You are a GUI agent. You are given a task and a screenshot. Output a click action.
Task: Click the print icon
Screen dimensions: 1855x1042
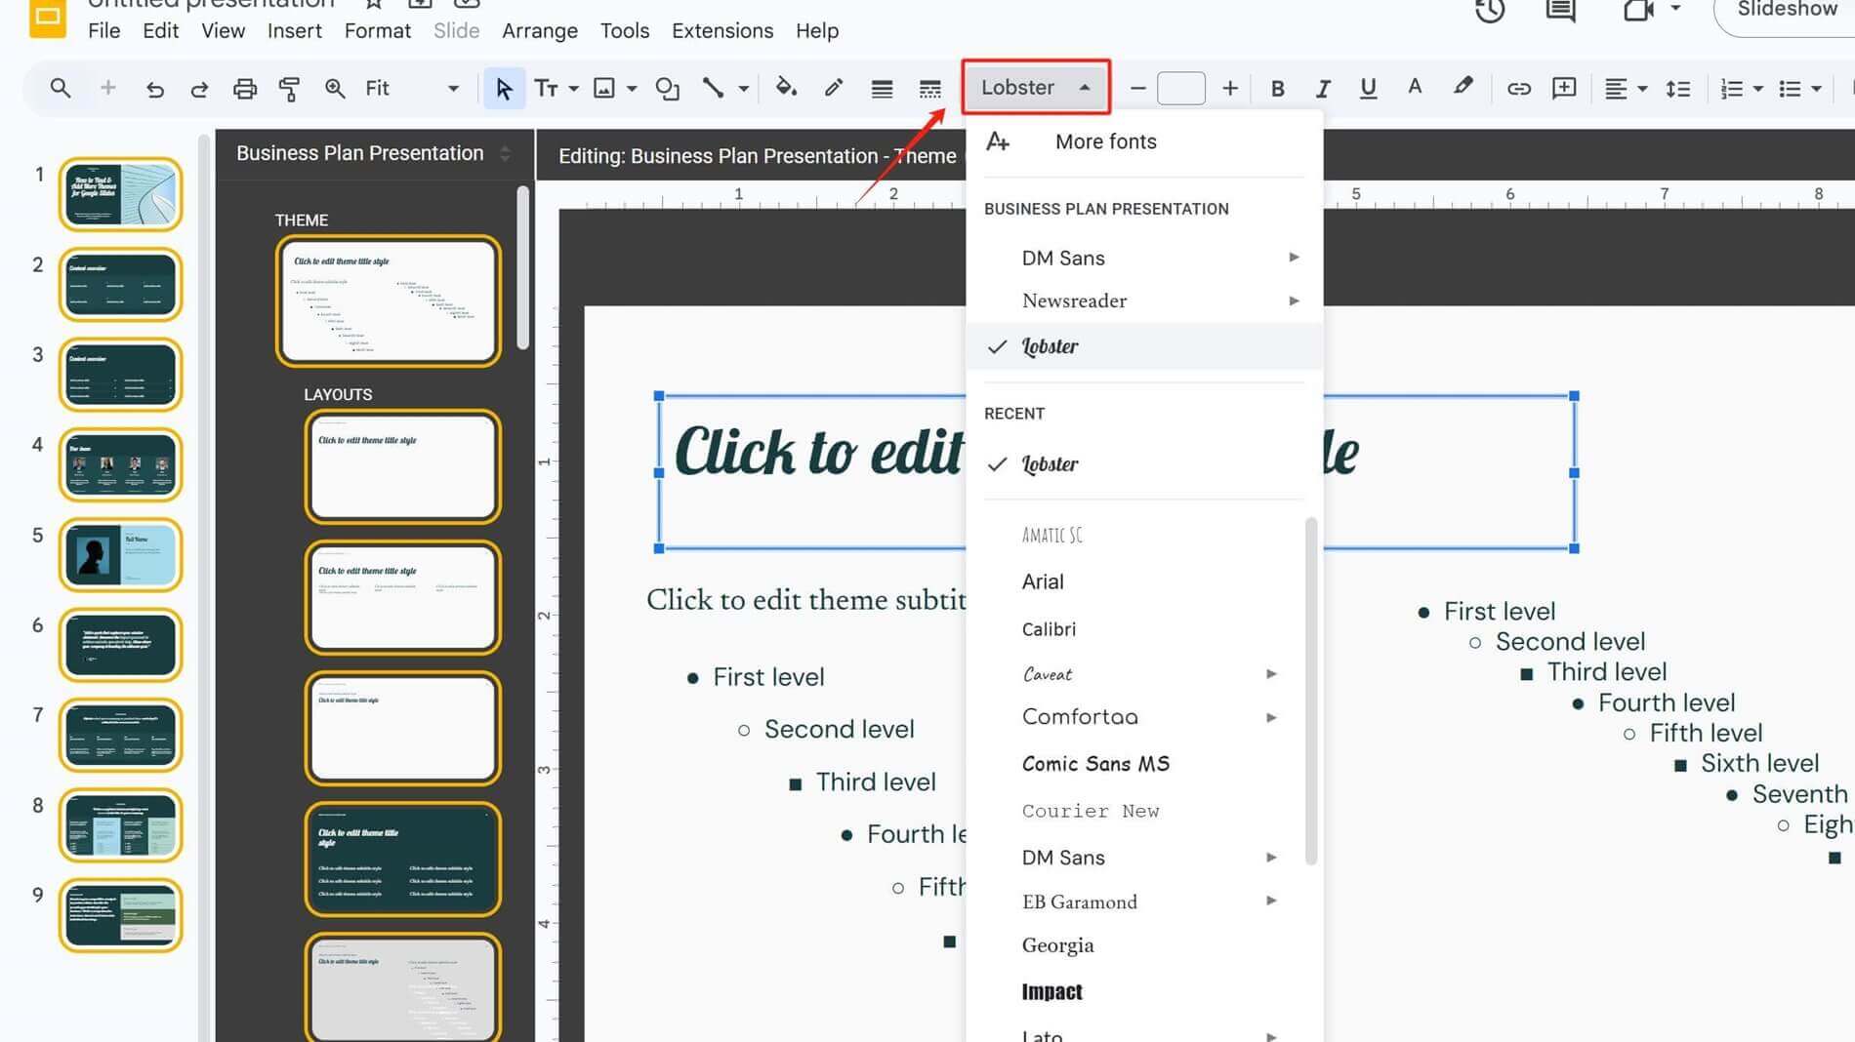[244, 89]
